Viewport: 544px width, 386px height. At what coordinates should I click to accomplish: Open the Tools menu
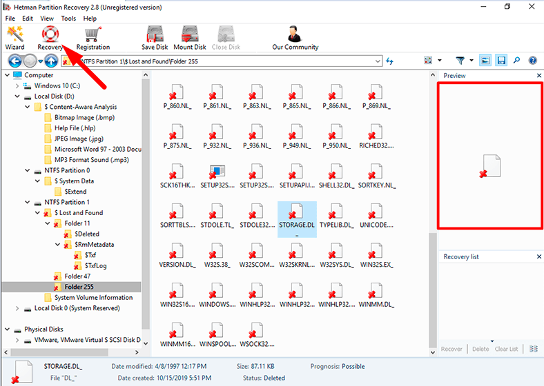[x=68, y=19]
